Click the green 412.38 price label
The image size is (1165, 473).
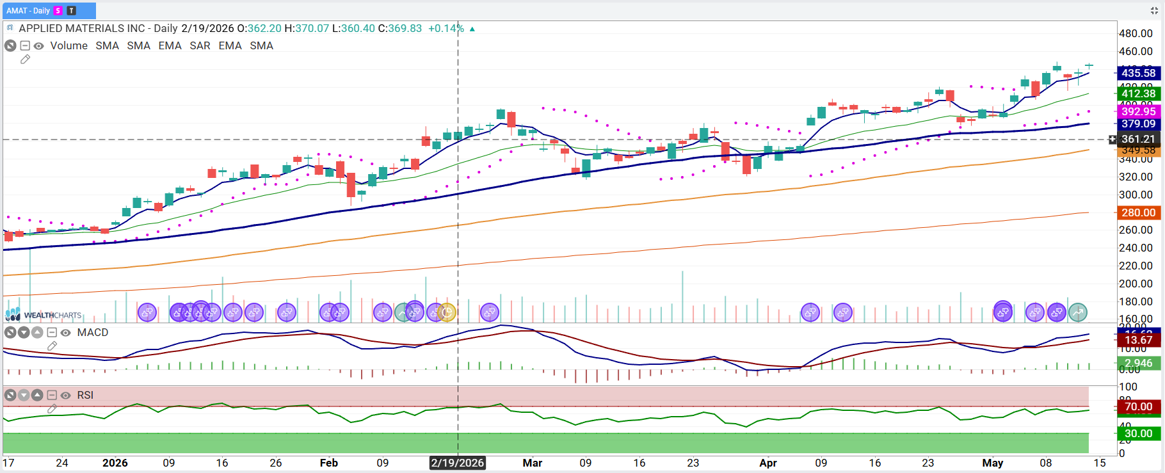(1139, 93)
